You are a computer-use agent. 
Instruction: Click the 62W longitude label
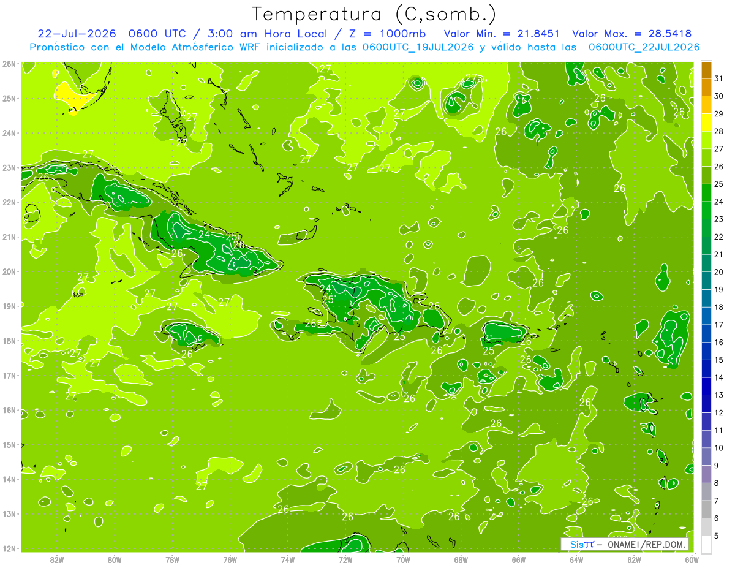(x=635, y=559)
